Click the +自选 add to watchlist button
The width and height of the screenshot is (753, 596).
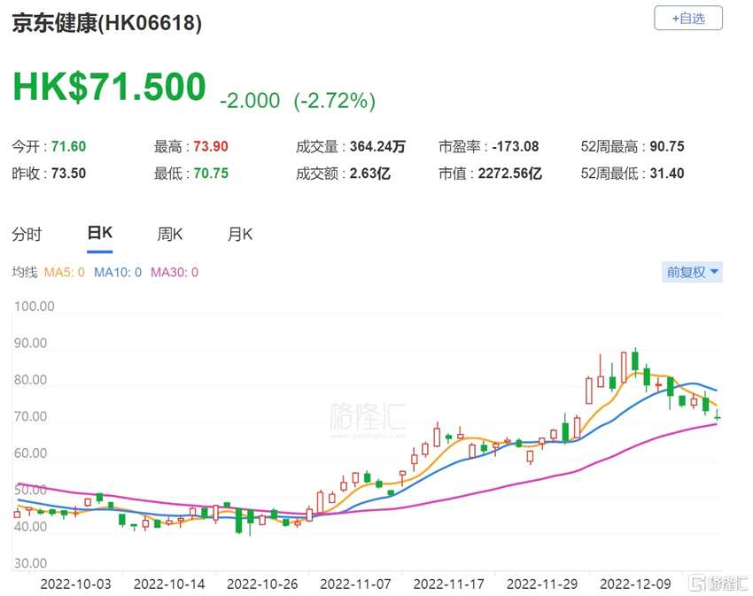(688, 19)
